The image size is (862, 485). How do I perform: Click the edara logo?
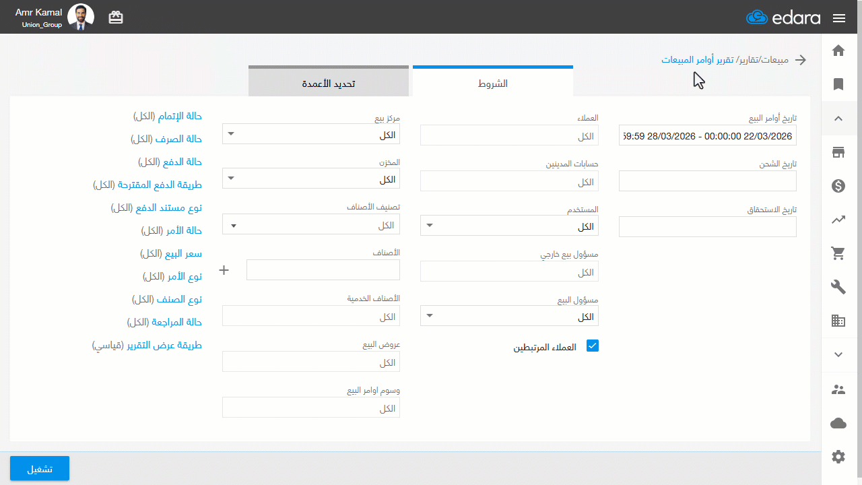(x=783, y=18)
